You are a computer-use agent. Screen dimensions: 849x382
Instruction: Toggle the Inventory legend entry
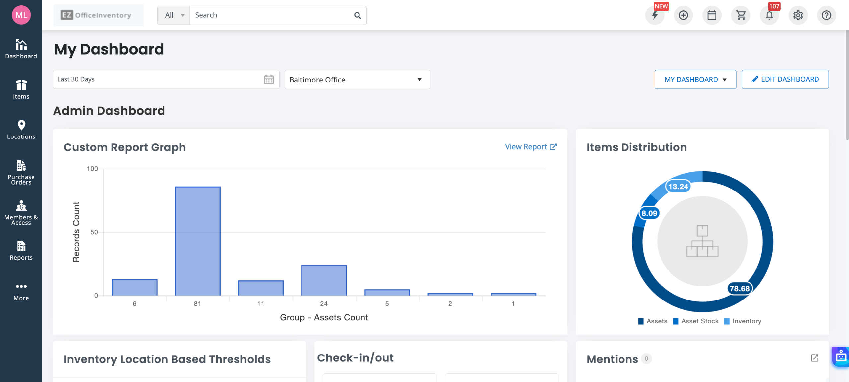(743, 321)
